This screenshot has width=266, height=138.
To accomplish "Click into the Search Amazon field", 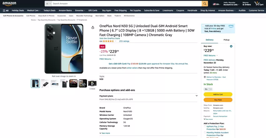I will point(127,3).
